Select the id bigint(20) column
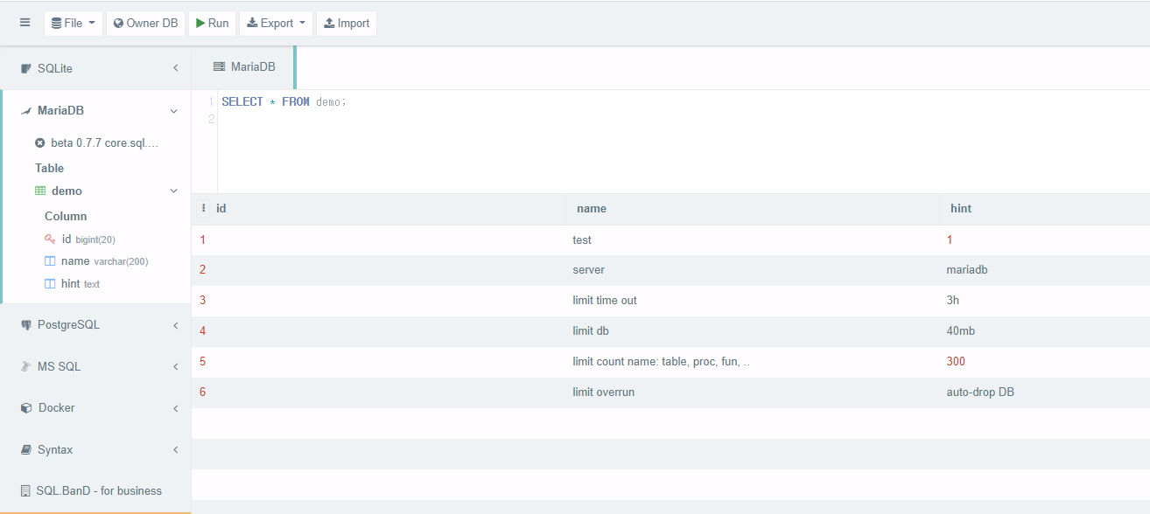1150x514 pixels. coord(88,239)
